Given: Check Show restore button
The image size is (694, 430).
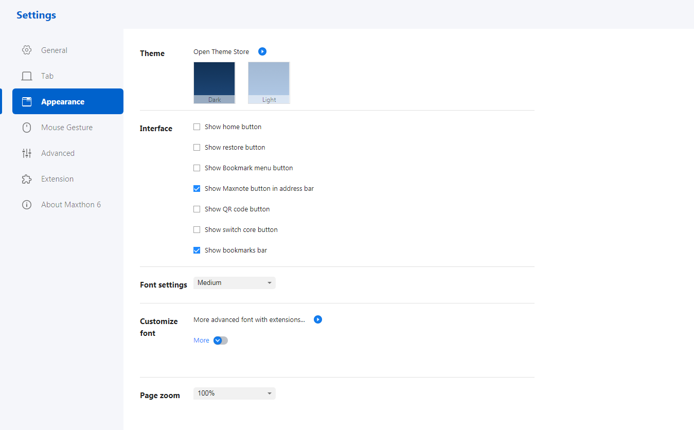Looking at the screenshot, I should point(197,147).
